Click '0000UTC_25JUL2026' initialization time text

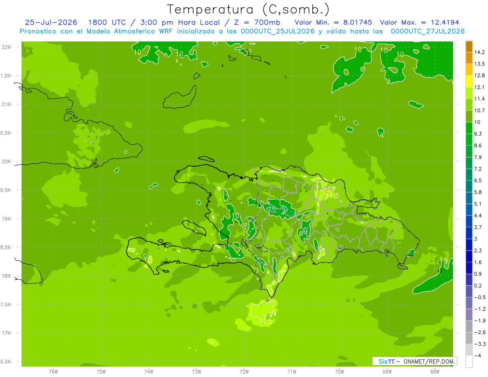pos(278,31)
